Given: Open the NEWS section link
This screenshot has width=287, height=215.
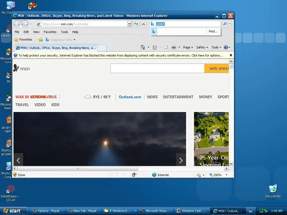Looking at the screenshot, I should point(152,97).
